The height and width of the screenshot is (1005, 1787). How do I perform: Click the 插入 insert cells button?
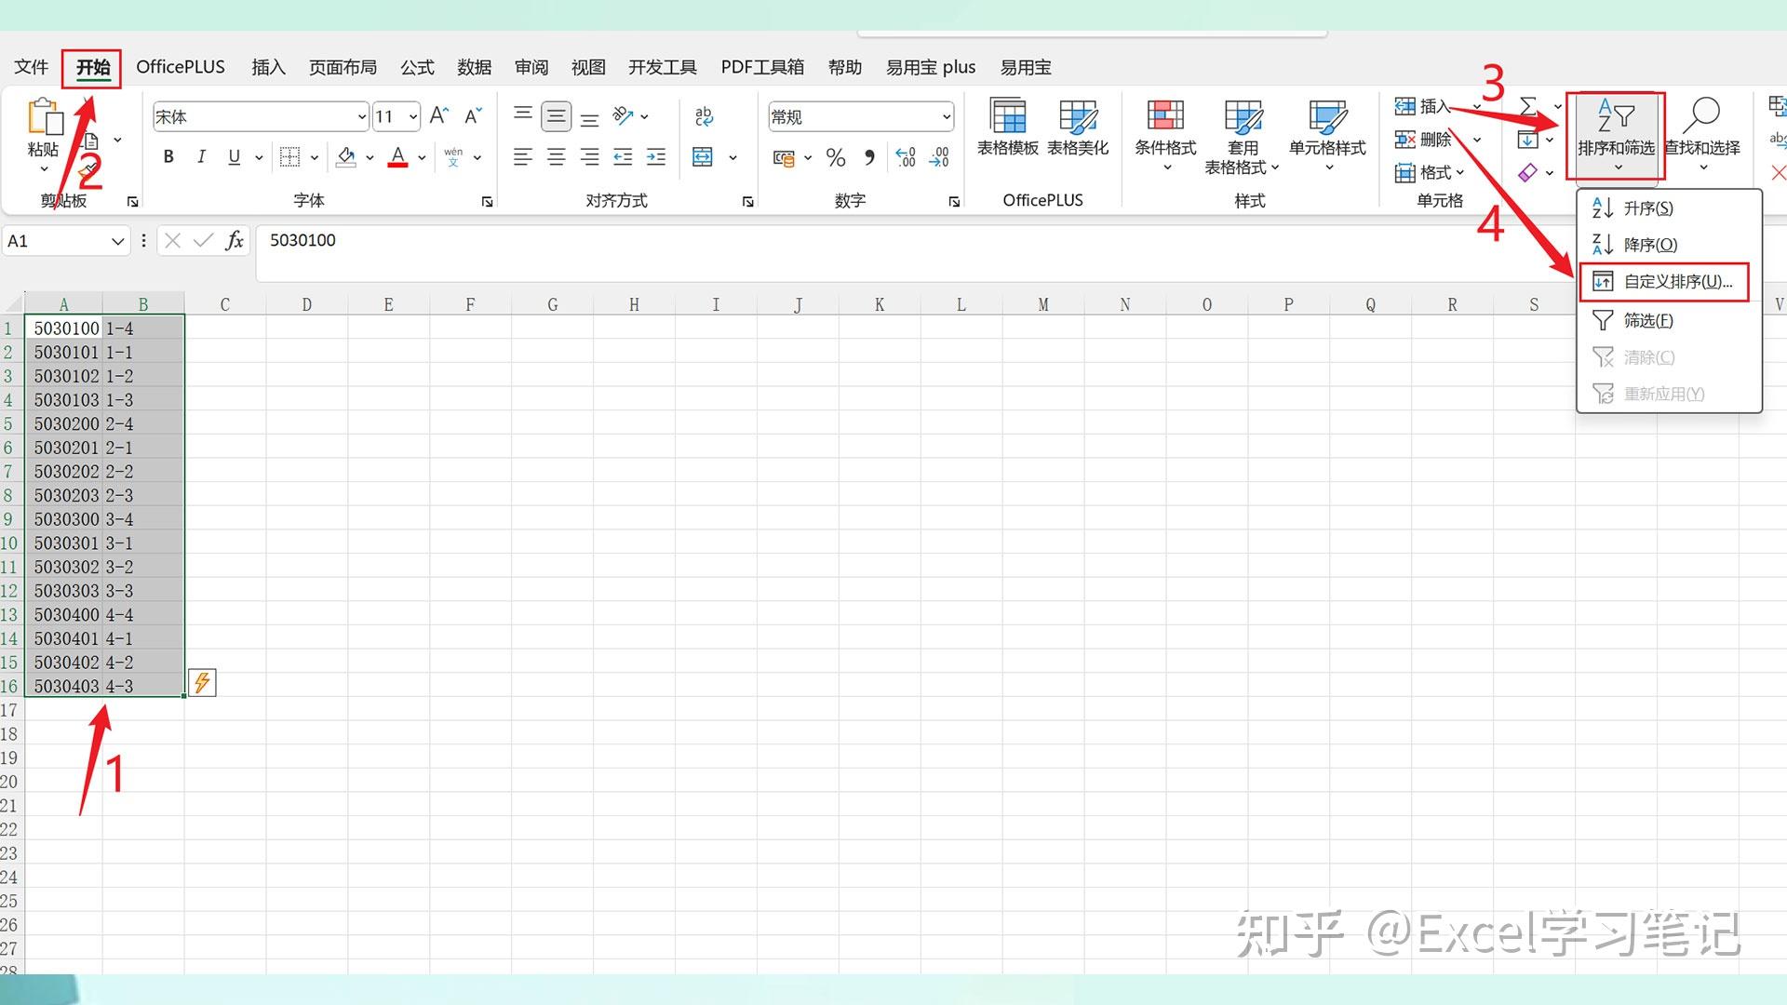1422,106
